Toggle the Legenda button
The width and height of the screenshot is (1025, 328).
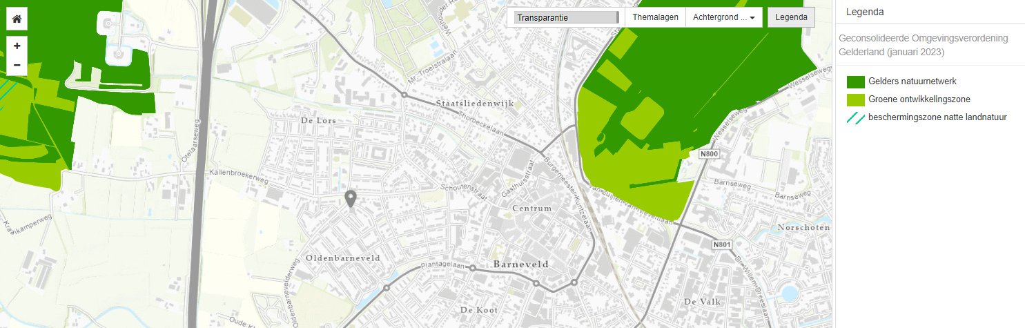791,17
